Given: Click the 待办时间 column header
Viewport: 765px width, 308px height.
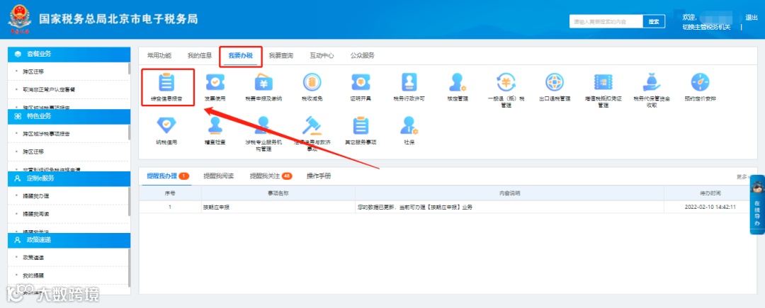Looking at the screenshot, I should (x=710, y=193).
